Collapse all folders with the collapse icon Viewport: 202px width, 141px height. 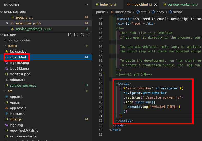click(x=88, y=35)
